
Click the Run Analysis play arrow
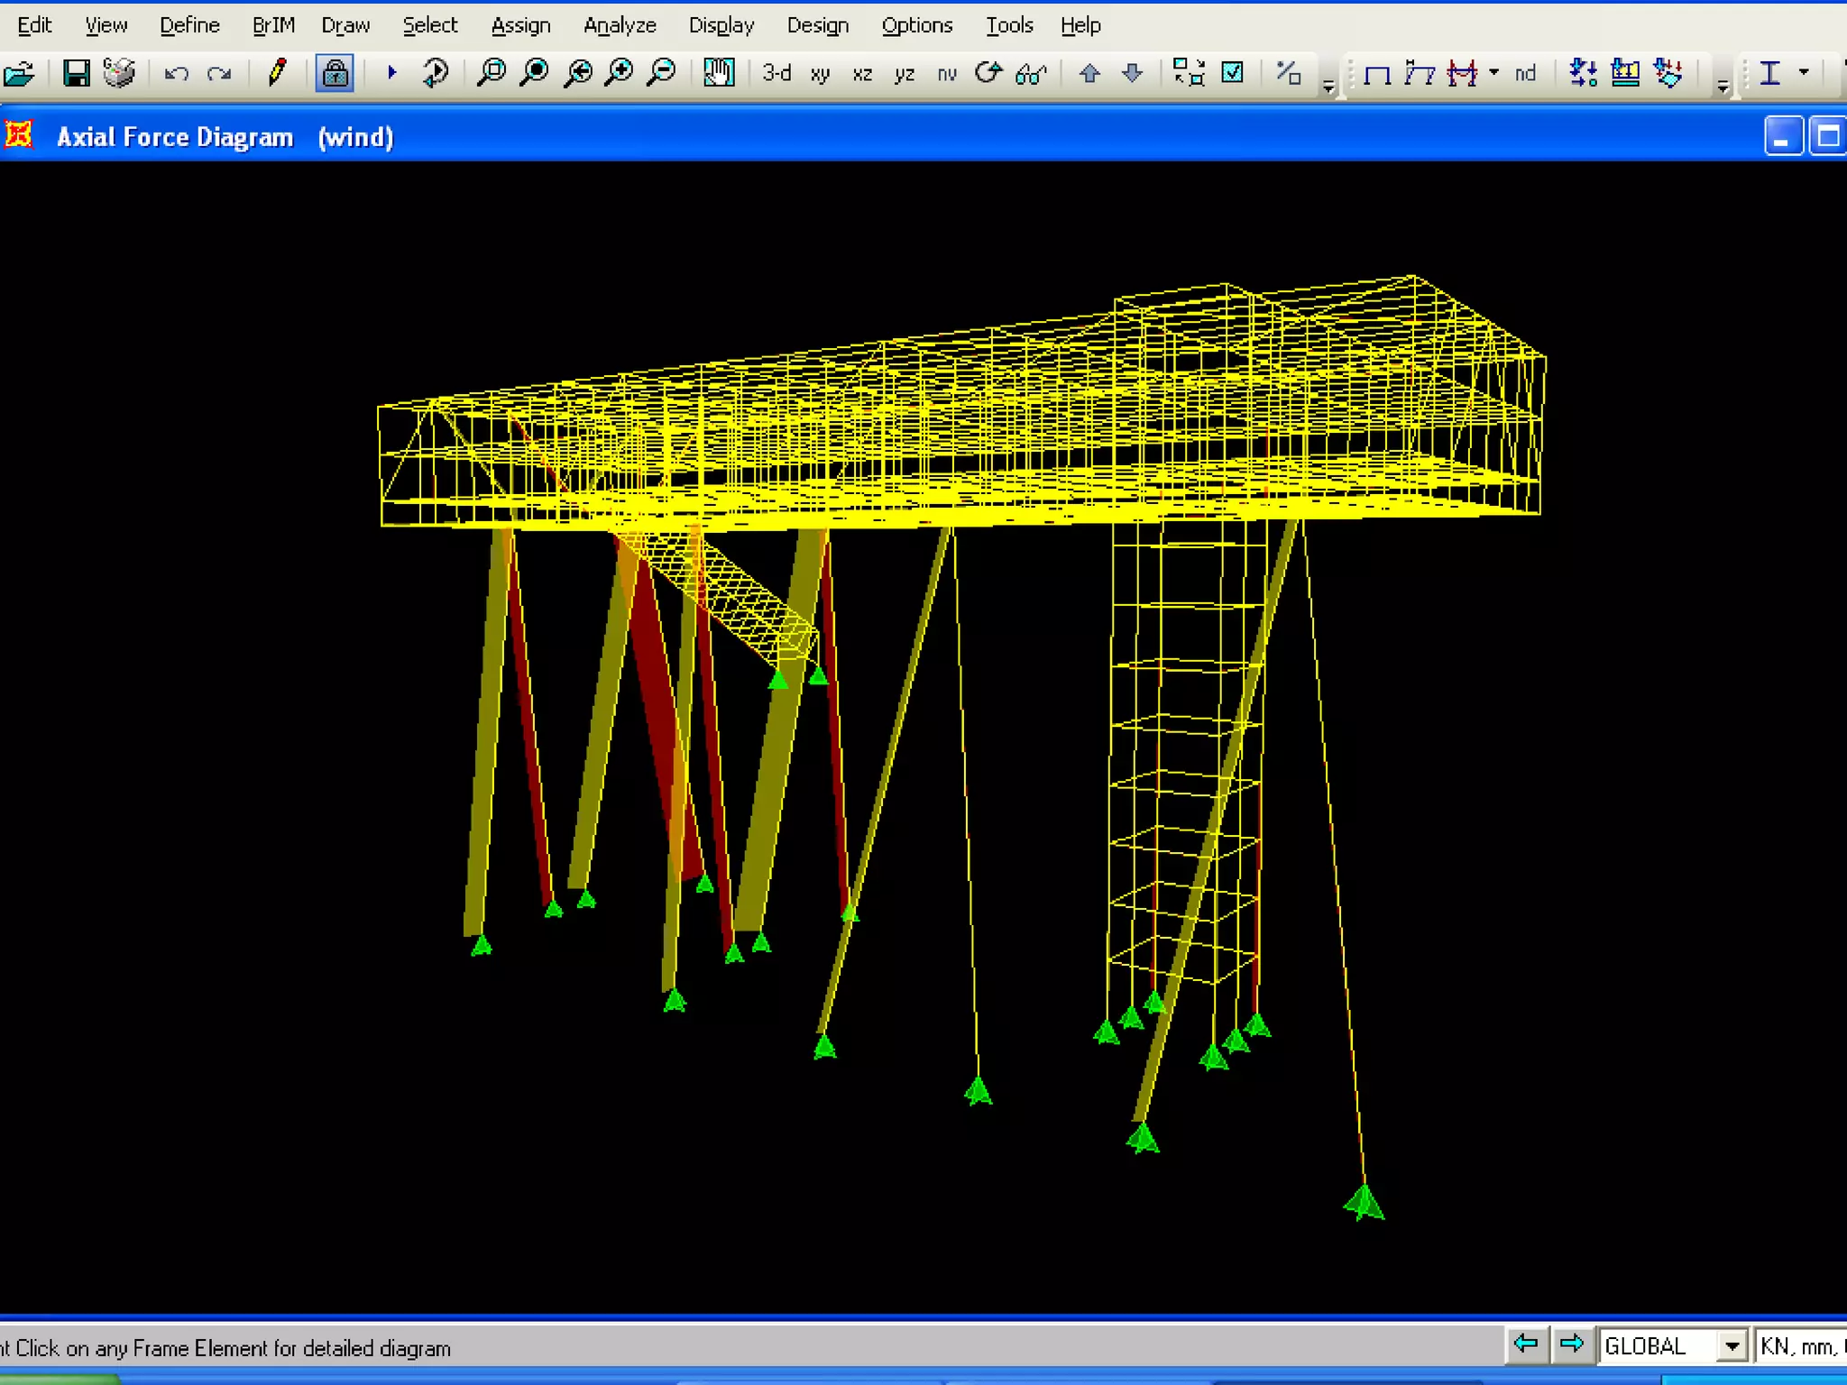(391, 72)
